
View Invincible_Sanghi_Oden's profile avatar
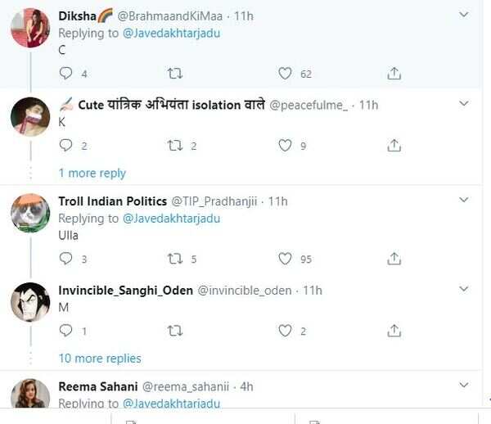30,302
